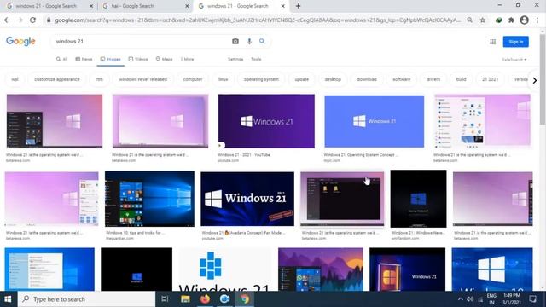Open search Settings link
546x307 pixels.
pos(235,59)
